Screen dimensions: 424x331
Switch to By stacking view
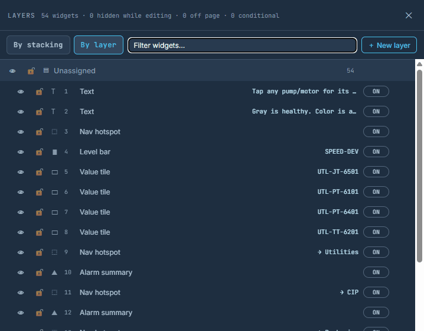(38, 45)
